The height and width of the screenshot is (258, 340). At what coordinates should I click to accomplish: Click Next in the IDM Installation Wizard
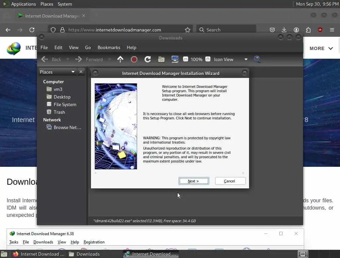[194, 181]
